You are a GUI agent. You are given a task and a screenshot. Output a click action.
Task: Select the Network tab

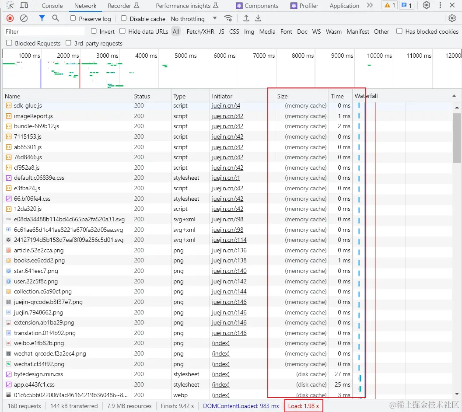pos(85,6)
